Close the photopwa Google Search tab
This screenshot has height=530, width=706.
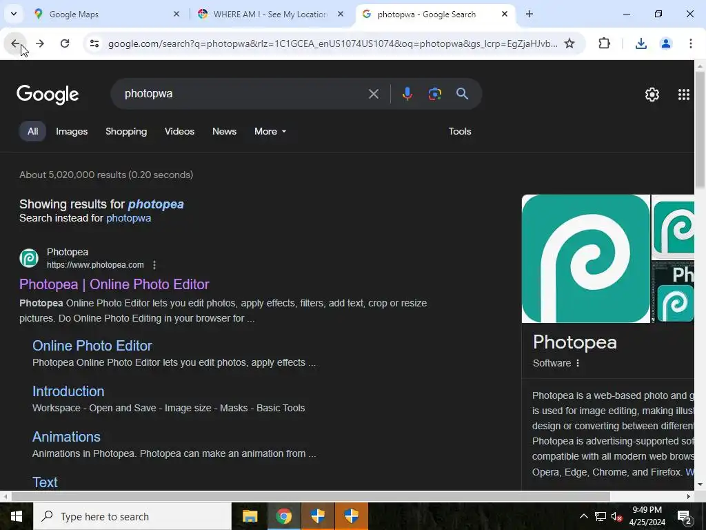coord(505,14)
